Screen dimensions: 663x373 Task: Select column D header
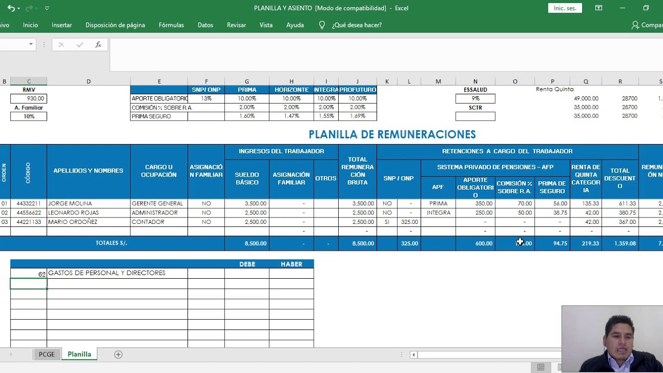[89, 81]
